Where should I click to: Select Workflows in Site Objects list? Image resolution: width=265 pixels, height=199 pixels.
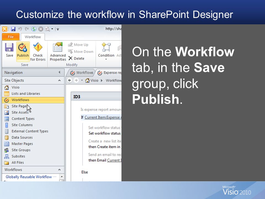point(33,100)
